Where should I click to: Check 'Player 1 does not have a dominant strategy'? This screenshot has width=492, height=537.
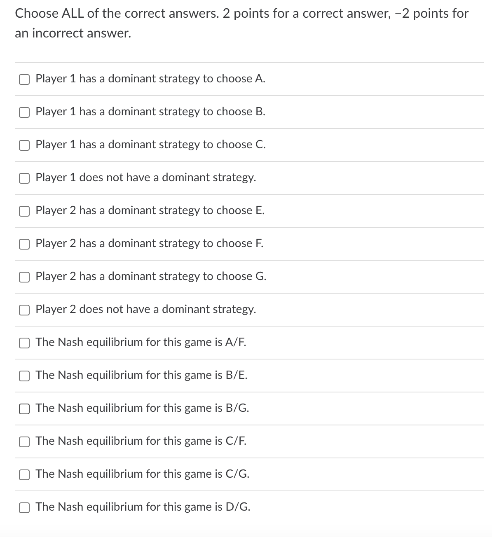tap(24, 178)
